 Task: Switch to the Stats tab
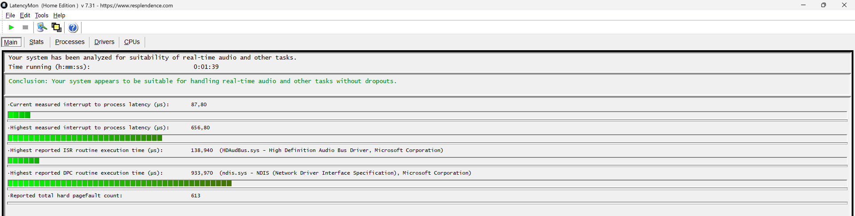(x=37, y=42)
